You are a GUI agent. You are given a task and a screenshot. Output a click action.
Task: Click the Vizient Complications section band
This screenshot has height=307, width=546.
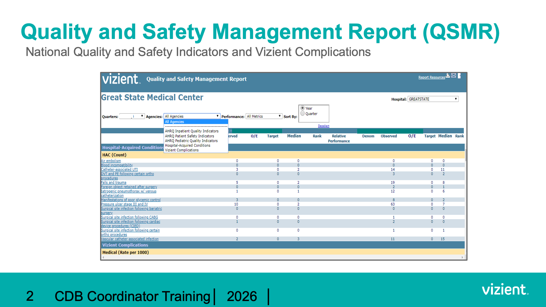click(x=283, y=245)
